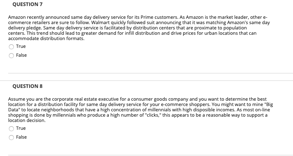
Task: Click the divider line between Questions 7 and 8
Action: point(150,73)
